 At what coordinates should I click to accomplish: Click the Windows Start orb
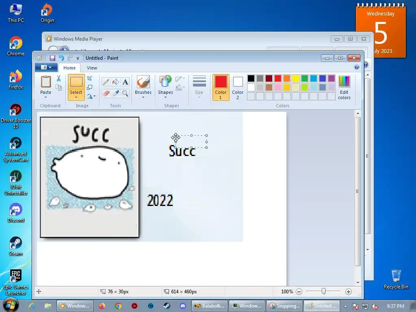pyautogui.click(x=11, y=305)
